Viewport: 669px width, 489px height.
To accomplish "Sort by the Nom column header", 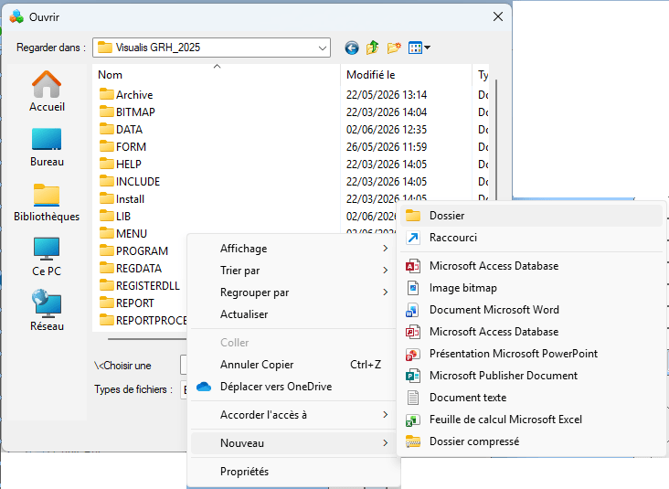I will tap(217, 75).
